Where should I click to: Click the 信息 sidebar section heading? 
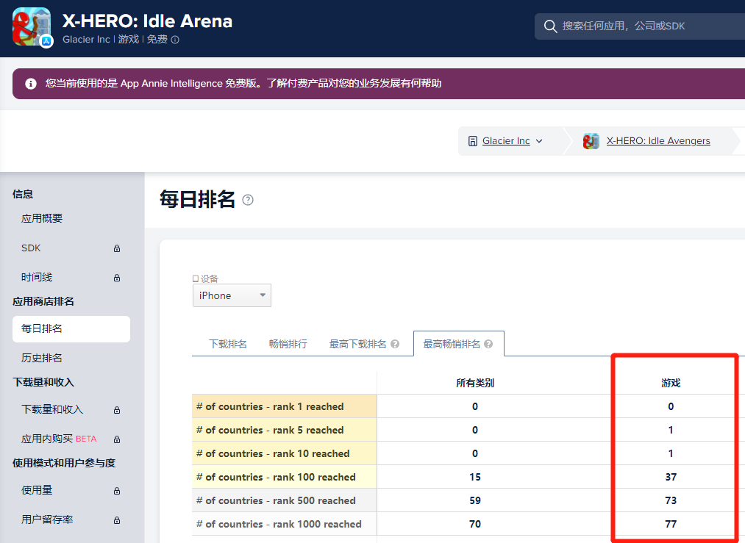(x=23, y=194)
